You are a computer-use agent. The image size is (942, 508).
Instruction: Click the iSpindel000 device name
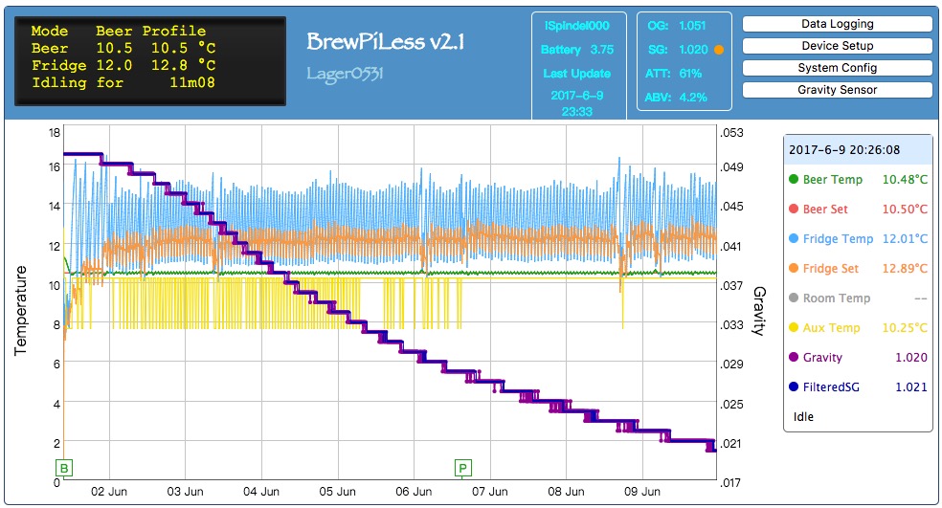point(576,26)
